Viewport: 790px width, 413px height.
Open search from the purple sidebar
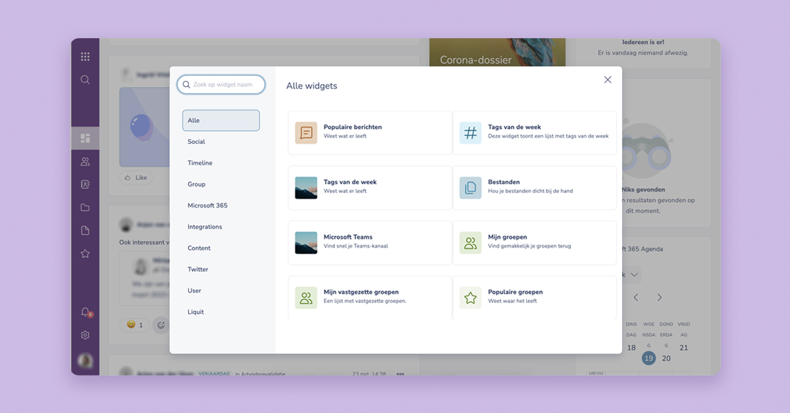pyautogui.click(x=85, y=80)
